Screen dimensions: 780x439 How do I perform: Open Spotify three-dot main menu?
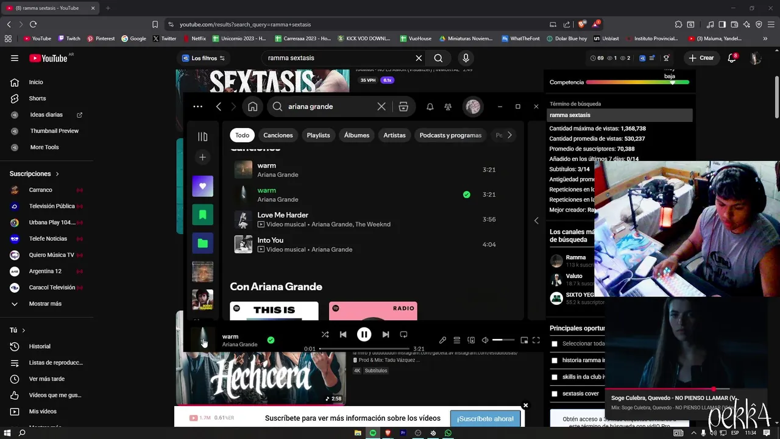197,107
